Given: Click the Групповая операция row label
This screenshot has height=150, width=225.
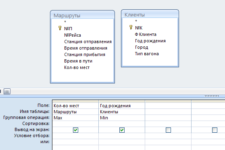Looking at the screenshot, I should coord(26,117).
